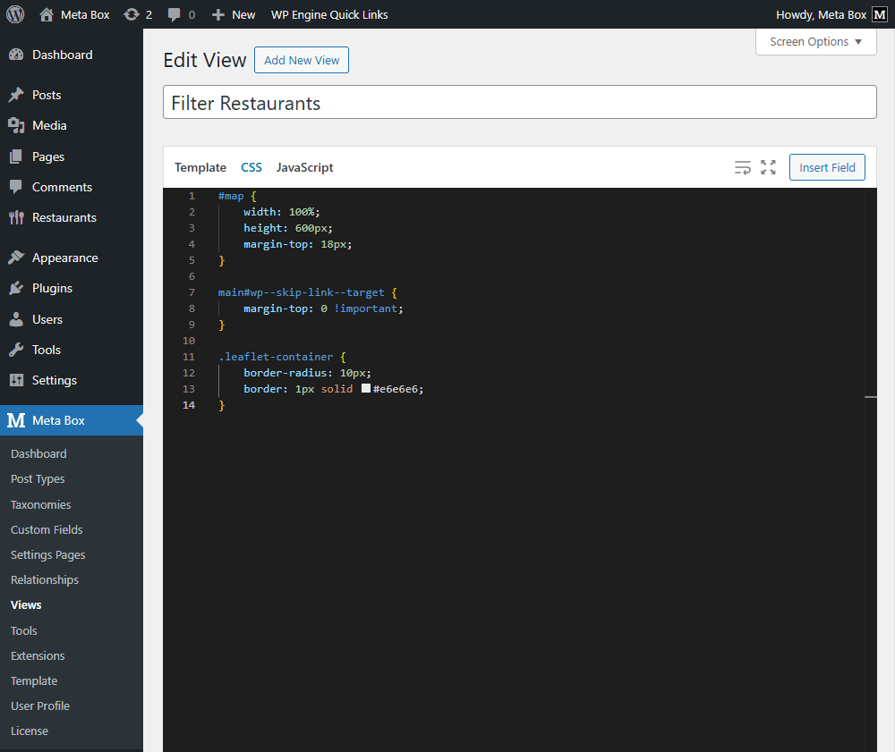Switch to the JavaScript tab
The width and height of the screenshot is (895, 752).
303,167
